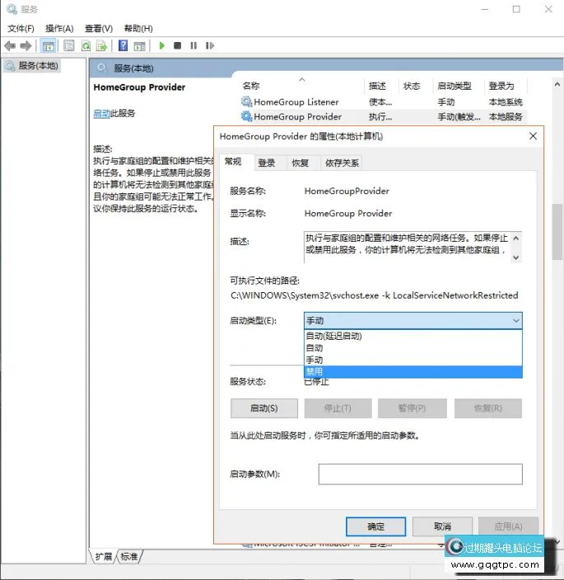Click the 启动(S) button

tap(263, 408)
